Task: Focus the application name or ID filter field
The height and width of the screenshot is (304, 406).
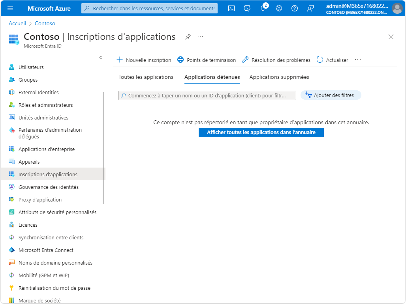Action: [x=207, y=95]
